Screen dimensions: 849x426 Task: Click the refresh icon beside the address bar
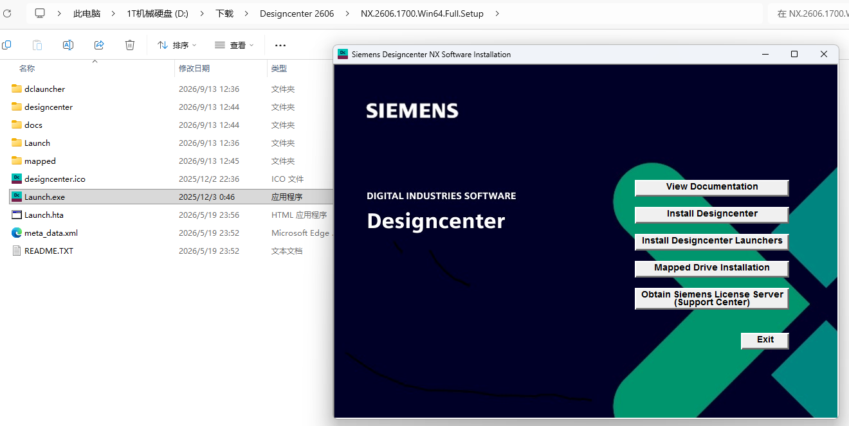click(7, 13)
